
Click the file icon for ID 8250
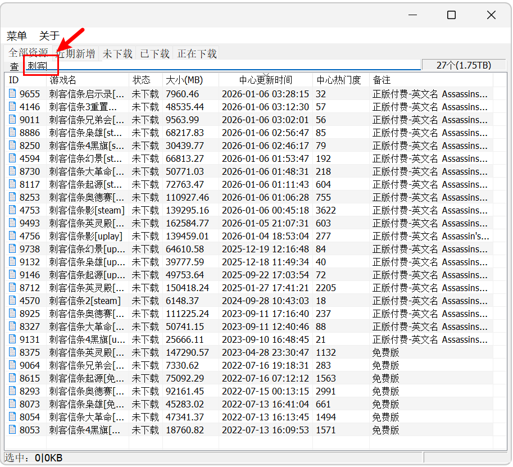[12, 146]
